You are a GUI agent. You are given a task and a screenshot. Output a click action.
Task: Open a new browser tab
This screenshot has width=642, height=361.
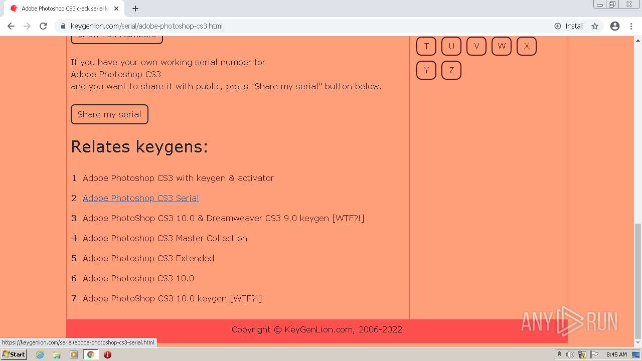pyautogui.click(x=135, y=9)
